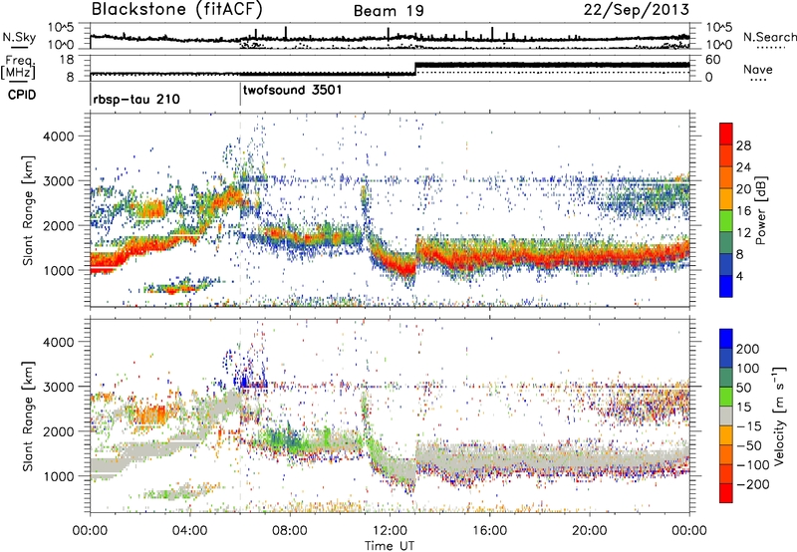
Task: Click the 'CPID' label
Action: pyautogui.click(x=22, y=95)
